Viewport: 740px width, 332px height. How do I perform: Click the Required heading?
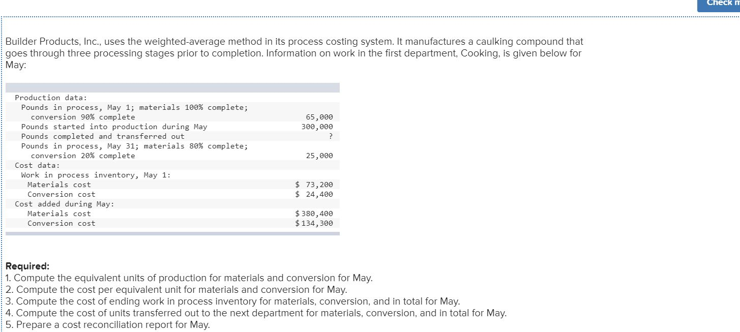coord(26,266)
